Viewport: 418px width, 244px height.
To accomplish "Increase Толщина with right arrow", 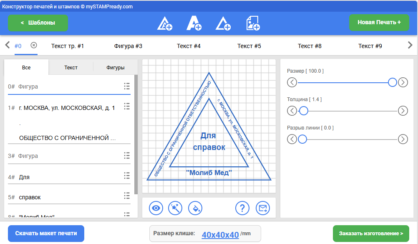I will point(403,111).
